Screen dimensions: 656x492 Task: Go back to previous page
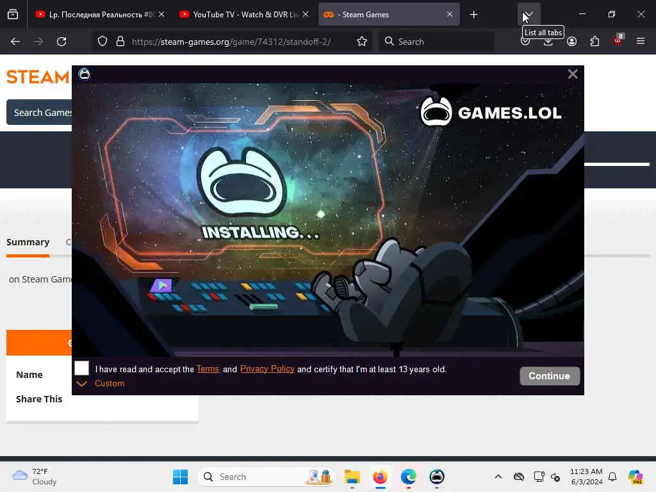point(15,42)
